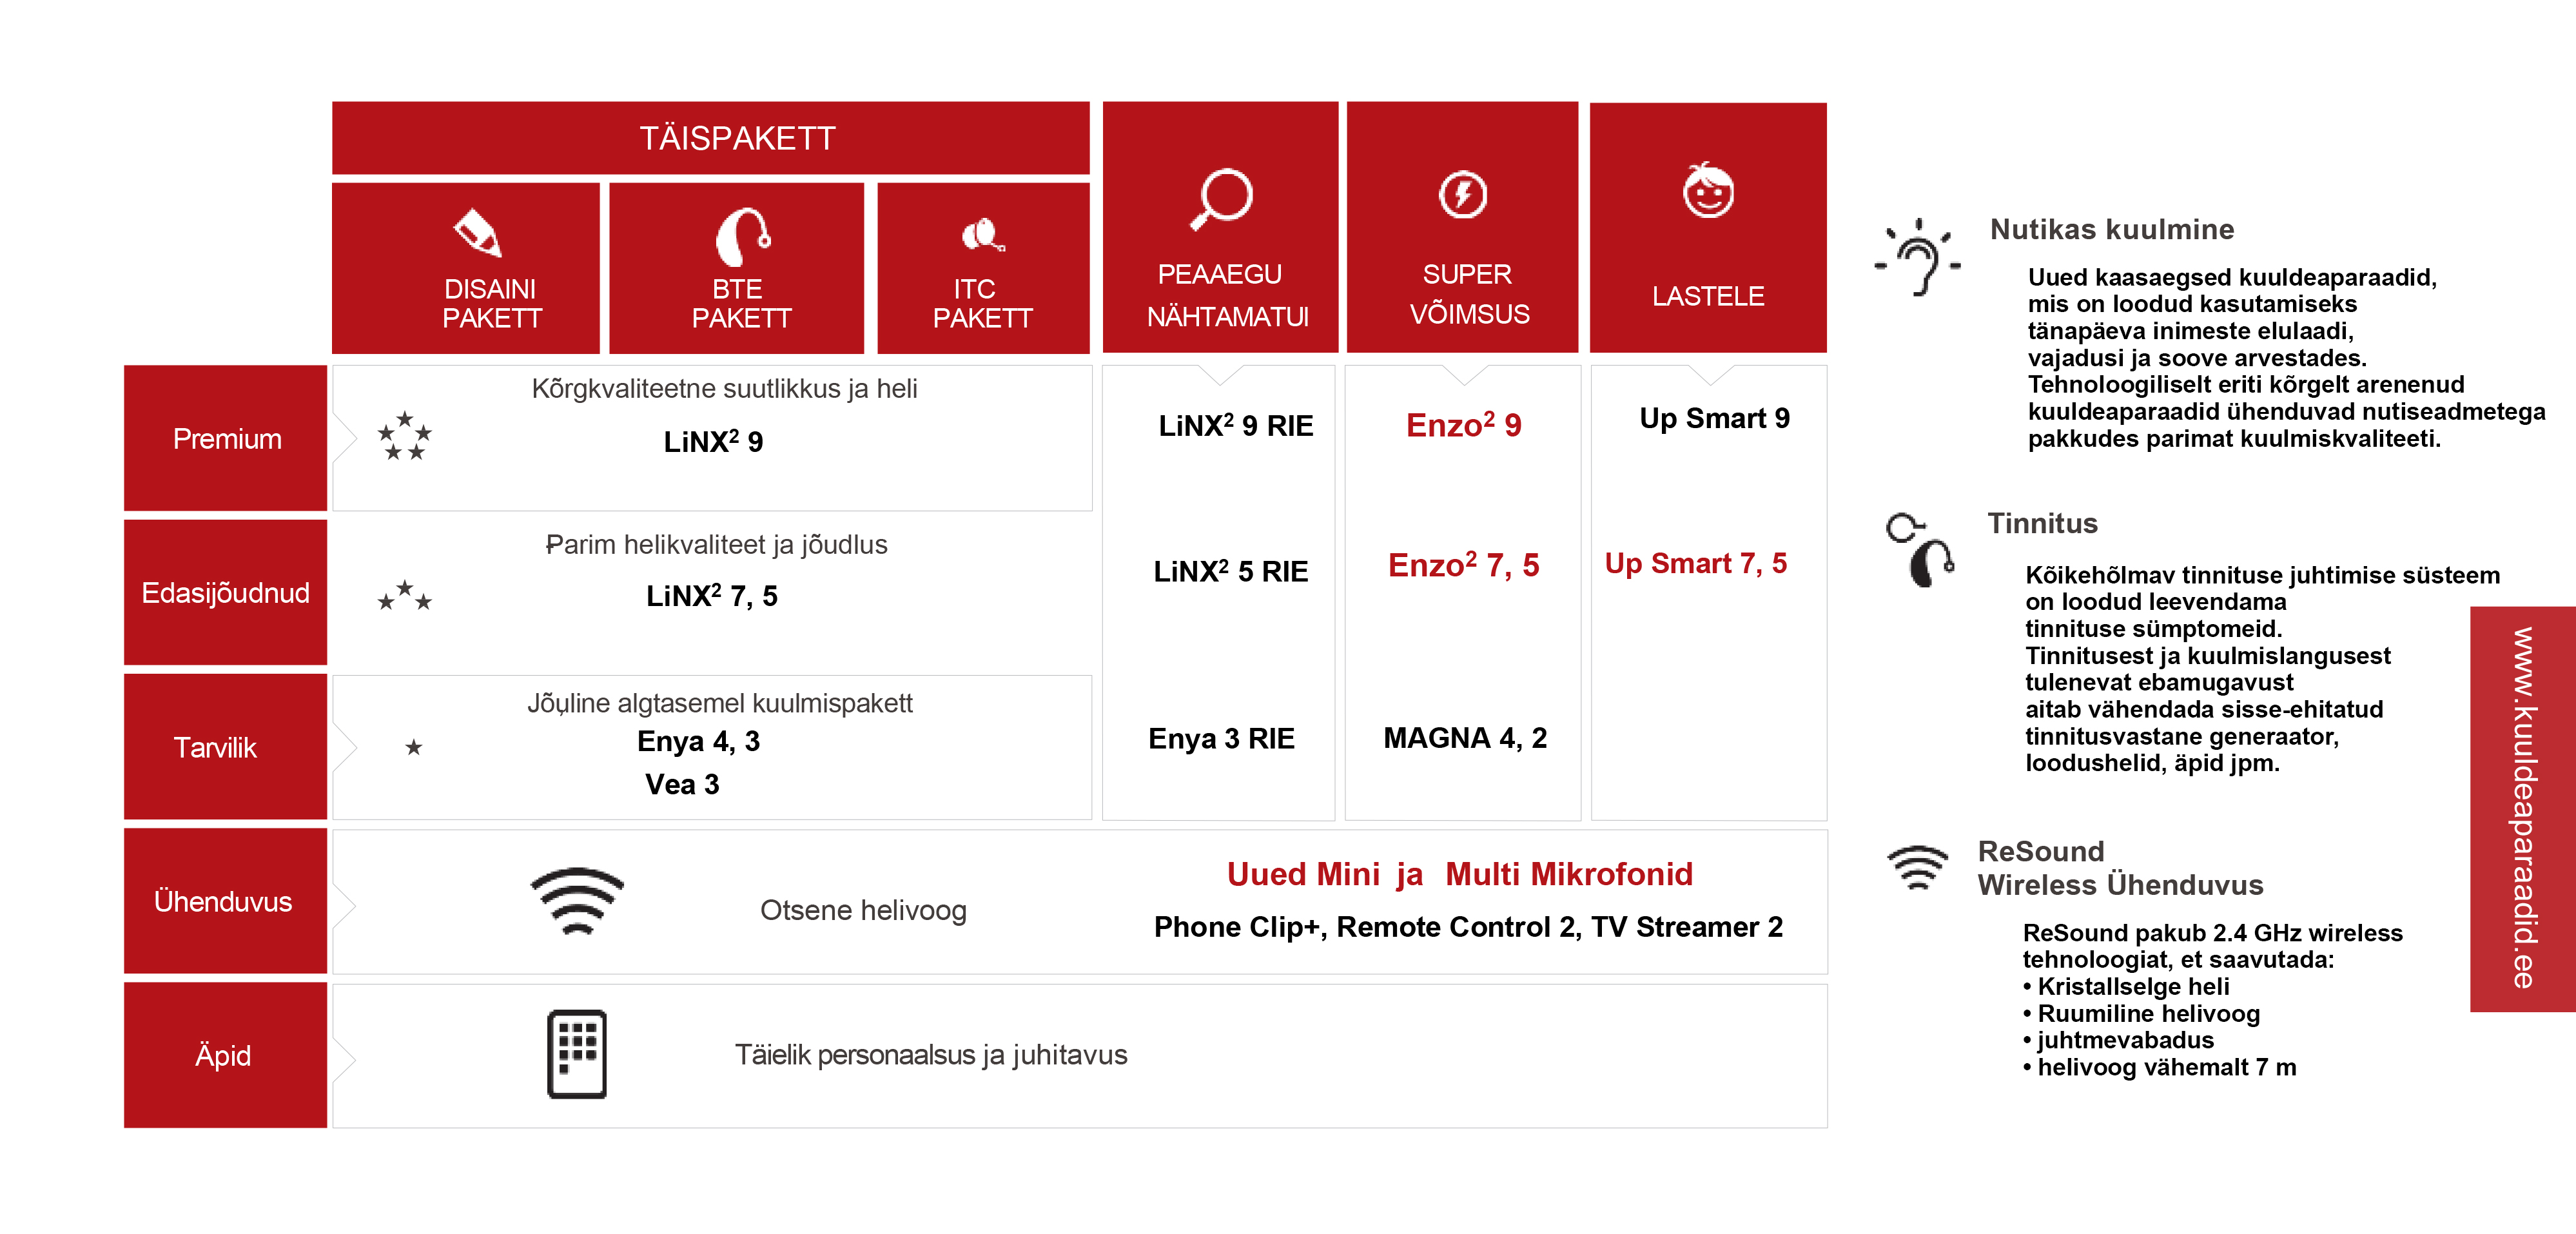The height and width of the screenshot is (1234, 2576).
Task: Click the Wi-Fi icon in Ühenduvus row
Action: coord(577,901)
